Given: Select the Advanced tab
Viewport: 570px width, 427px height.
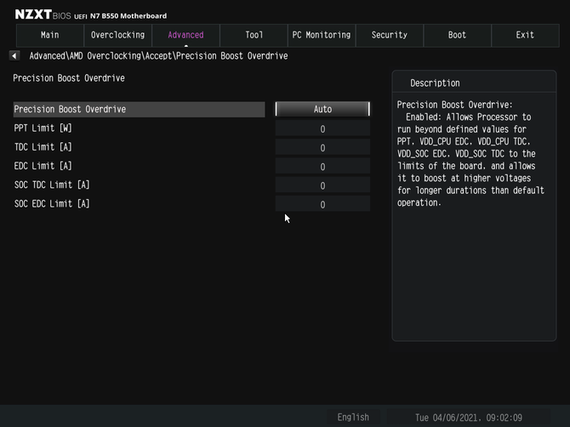Looking at the screenshot, I should coord(185,35).
